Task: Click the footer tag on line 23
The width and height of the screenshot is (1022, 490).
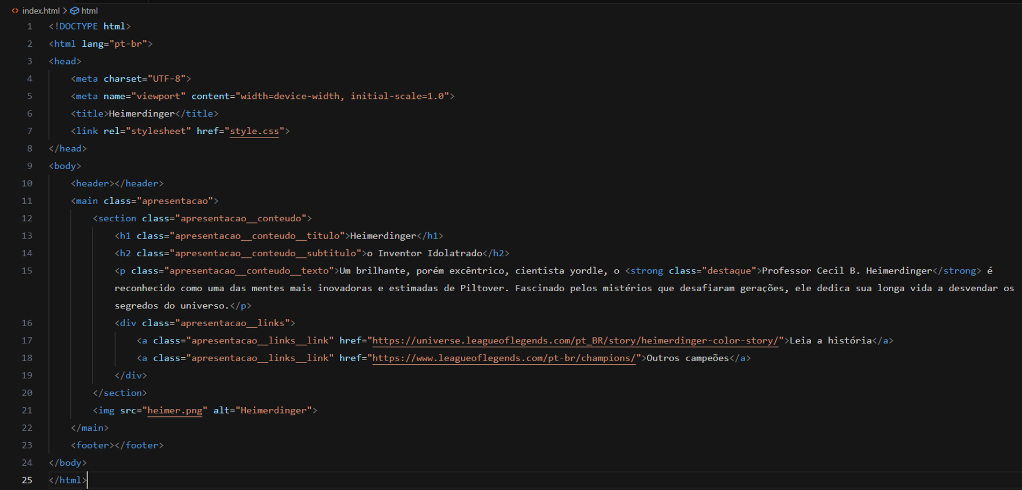Action: (117, 445)
